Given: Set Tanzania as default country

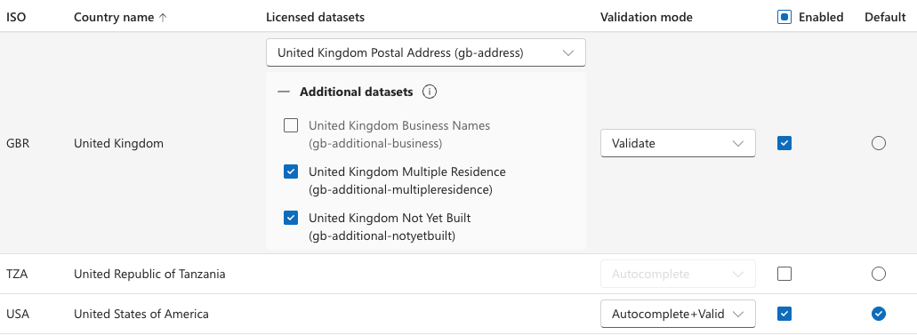Looking at the screenshot, I should pos(879,274).
